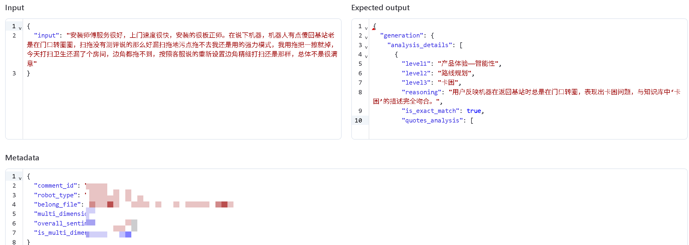Viewport: 689px width, 245px height.
Task: Click the "input" key in the Input editor
Action: 47,35
